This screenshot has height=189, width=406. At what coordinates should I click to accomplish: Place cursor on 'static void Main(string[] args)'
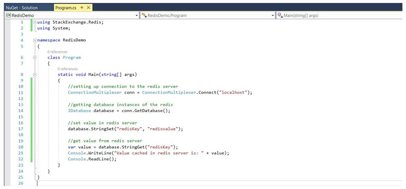(x=97, y=75)
